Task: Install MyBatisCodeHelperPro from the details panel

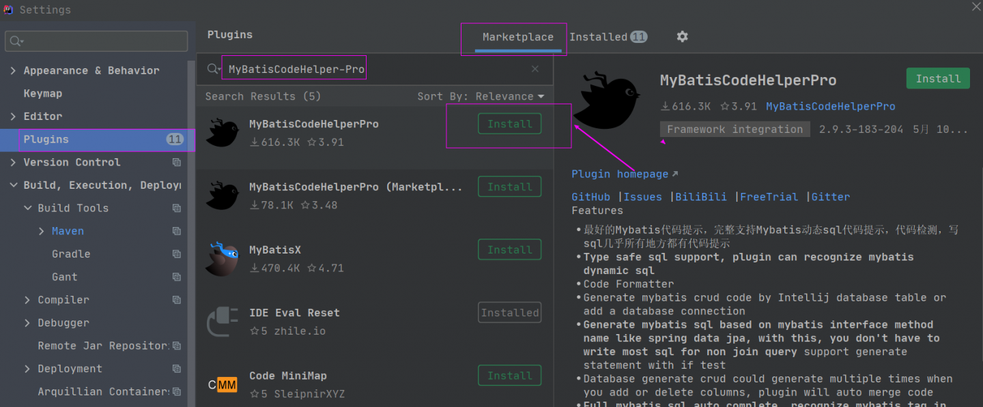Action: pos(937,78)
